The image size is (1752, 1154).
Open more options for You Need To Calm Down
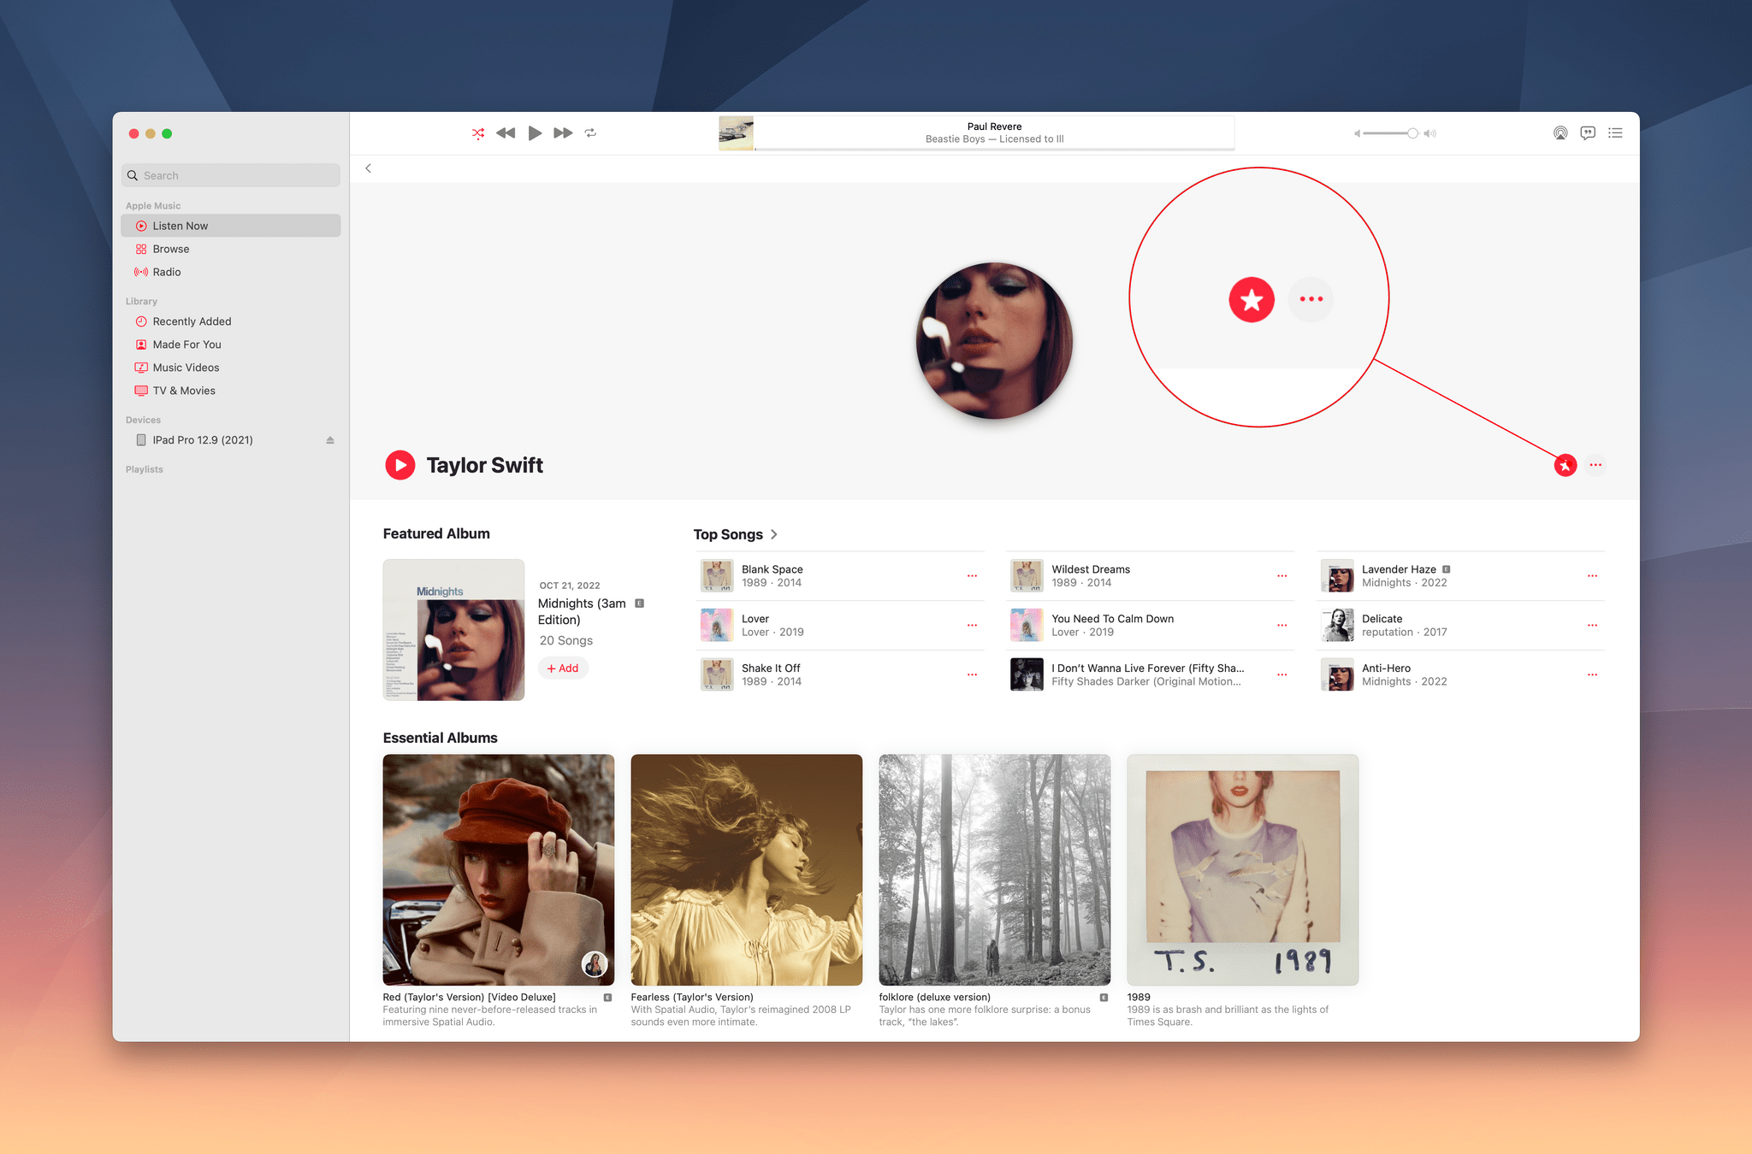[1282, 626]
